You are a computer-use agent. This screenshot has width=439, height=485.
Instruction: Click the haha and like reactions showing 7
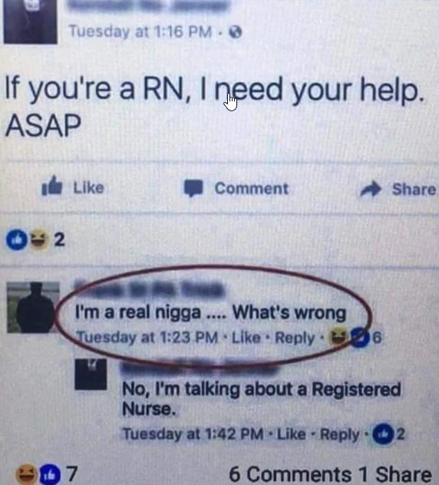tap(46, 473)
